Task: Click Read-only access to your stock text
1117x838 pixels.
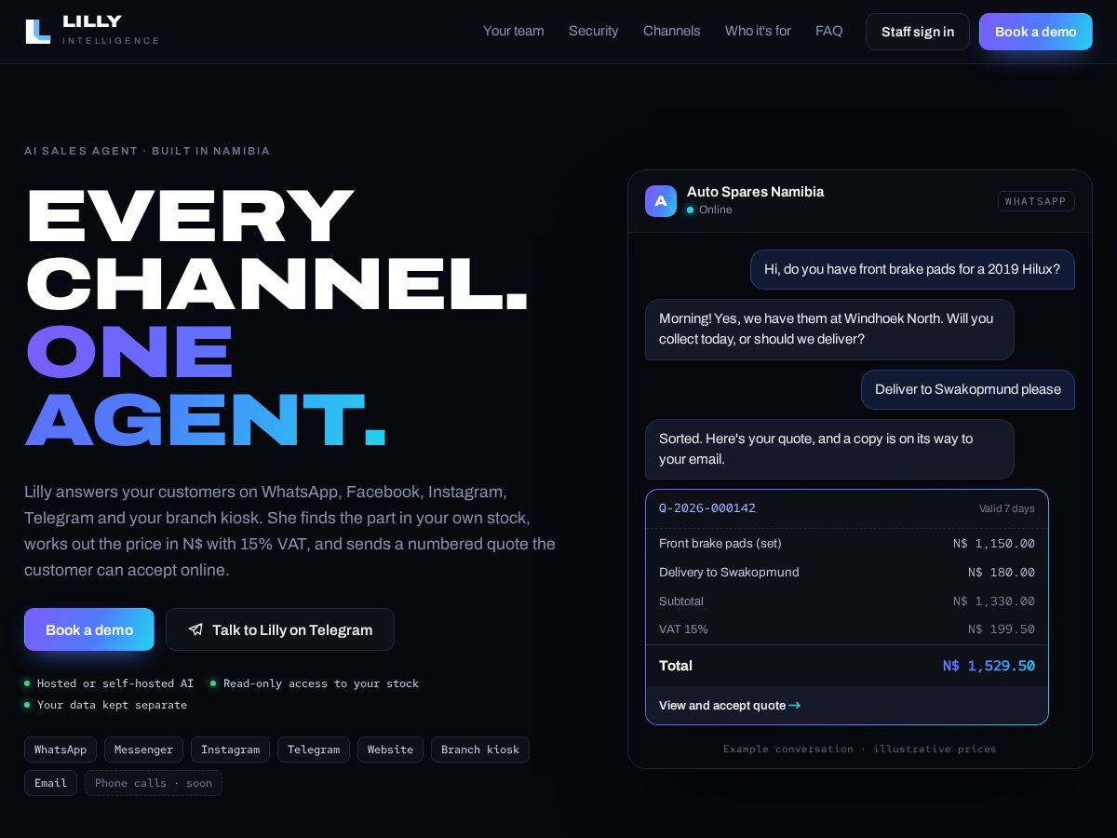Action: click(x=321, y=683)
